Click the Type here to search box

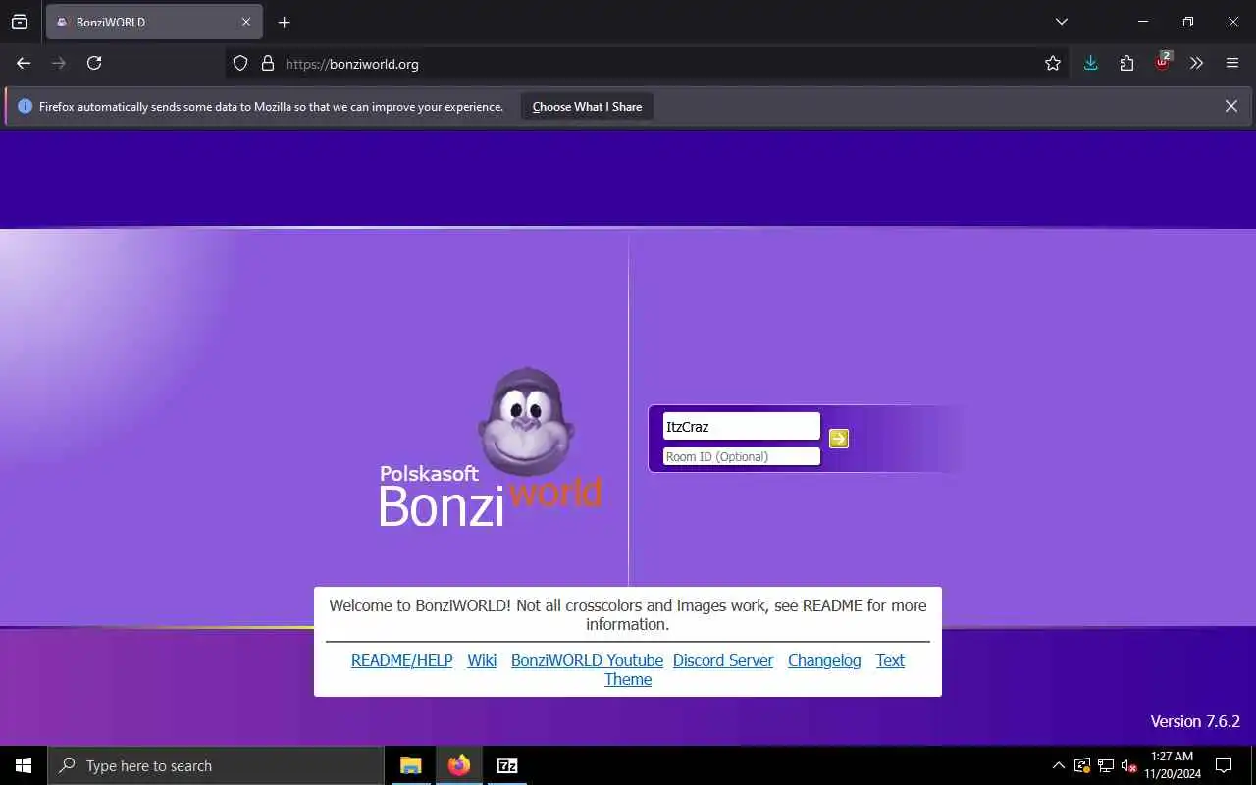click(216, 765)
